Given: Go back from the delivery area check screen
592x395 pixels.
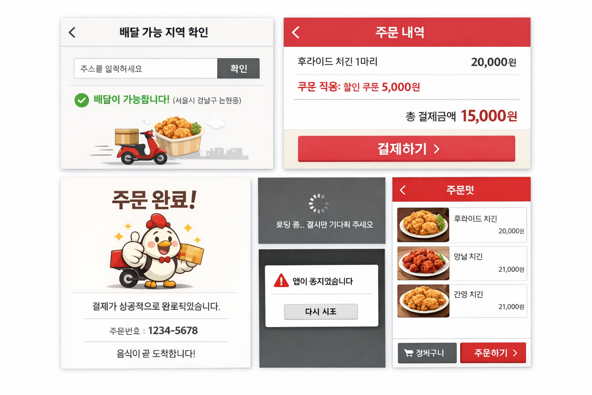Looking at the screenshot, I should coord(72,32).
